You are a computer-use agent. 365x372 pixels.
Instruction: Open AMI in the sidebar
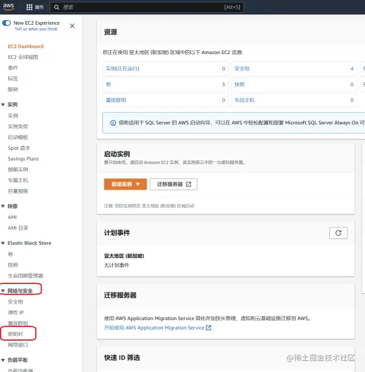pos(12,217)
